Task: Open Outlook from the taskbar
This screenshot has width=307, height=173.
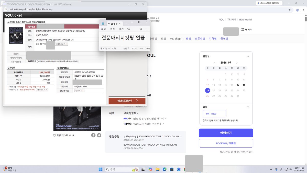Action: click(179, 169)
